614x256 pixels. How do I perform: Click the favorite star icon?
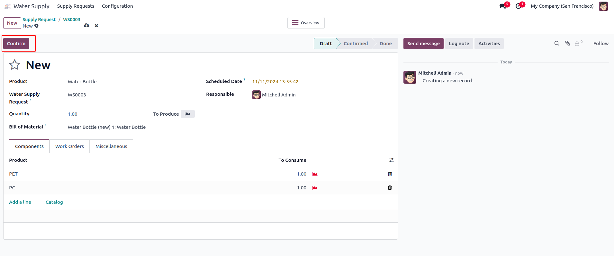coord(14,65)
